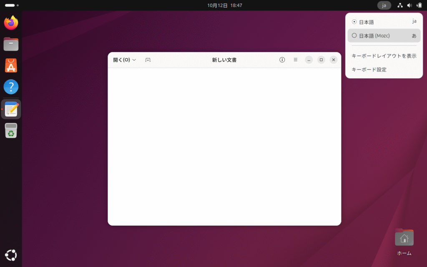Launch Firefox from the dock

11,23
